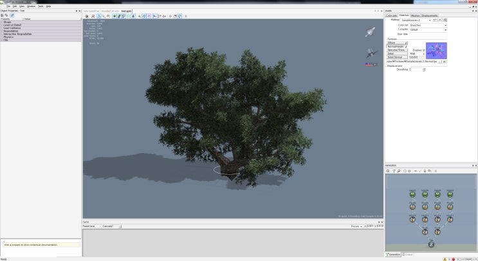Select the Detail Normal texture button
The height and width of the screenshot is (261, 478).
point(396,57)
